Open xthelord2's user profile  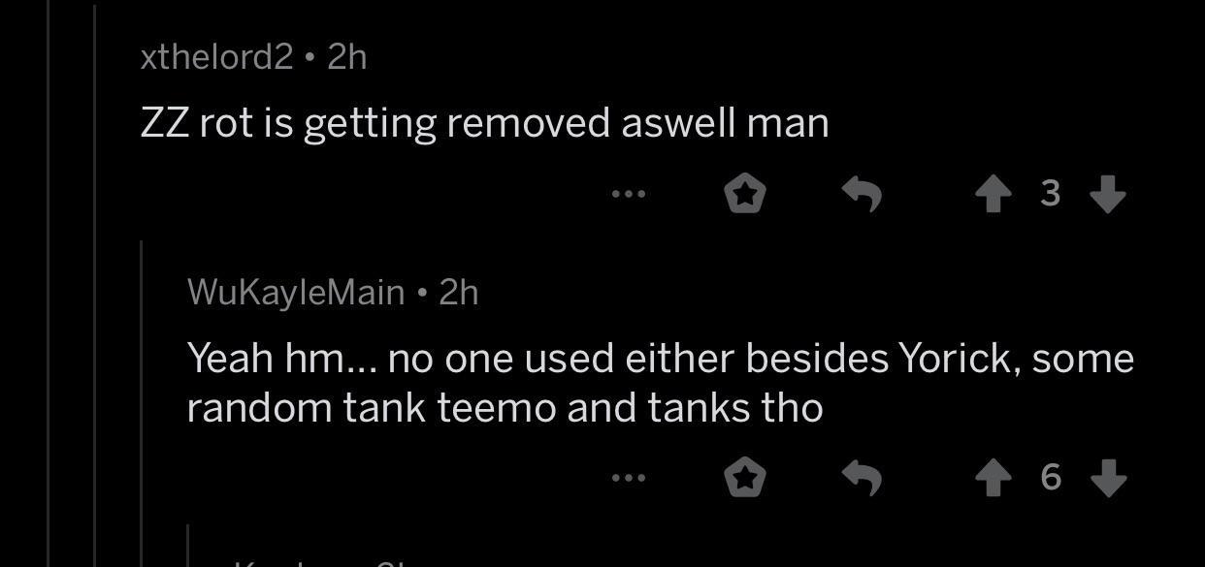[216, 57]
